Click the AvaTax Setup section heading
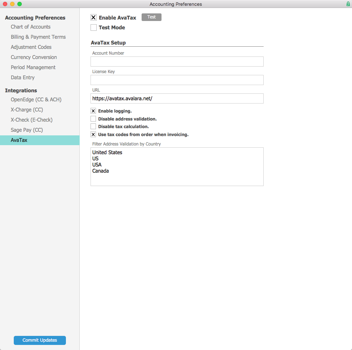This screenshot has height=350, width=352. tap(108, 43)
